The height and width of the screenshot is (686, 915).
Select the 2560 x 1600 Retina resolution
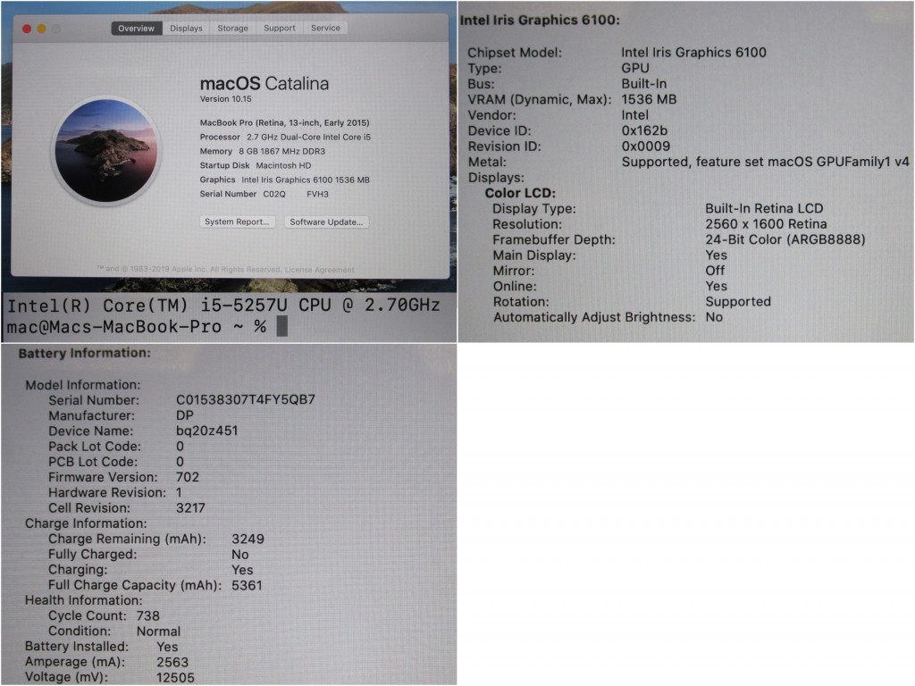(766, 224)
